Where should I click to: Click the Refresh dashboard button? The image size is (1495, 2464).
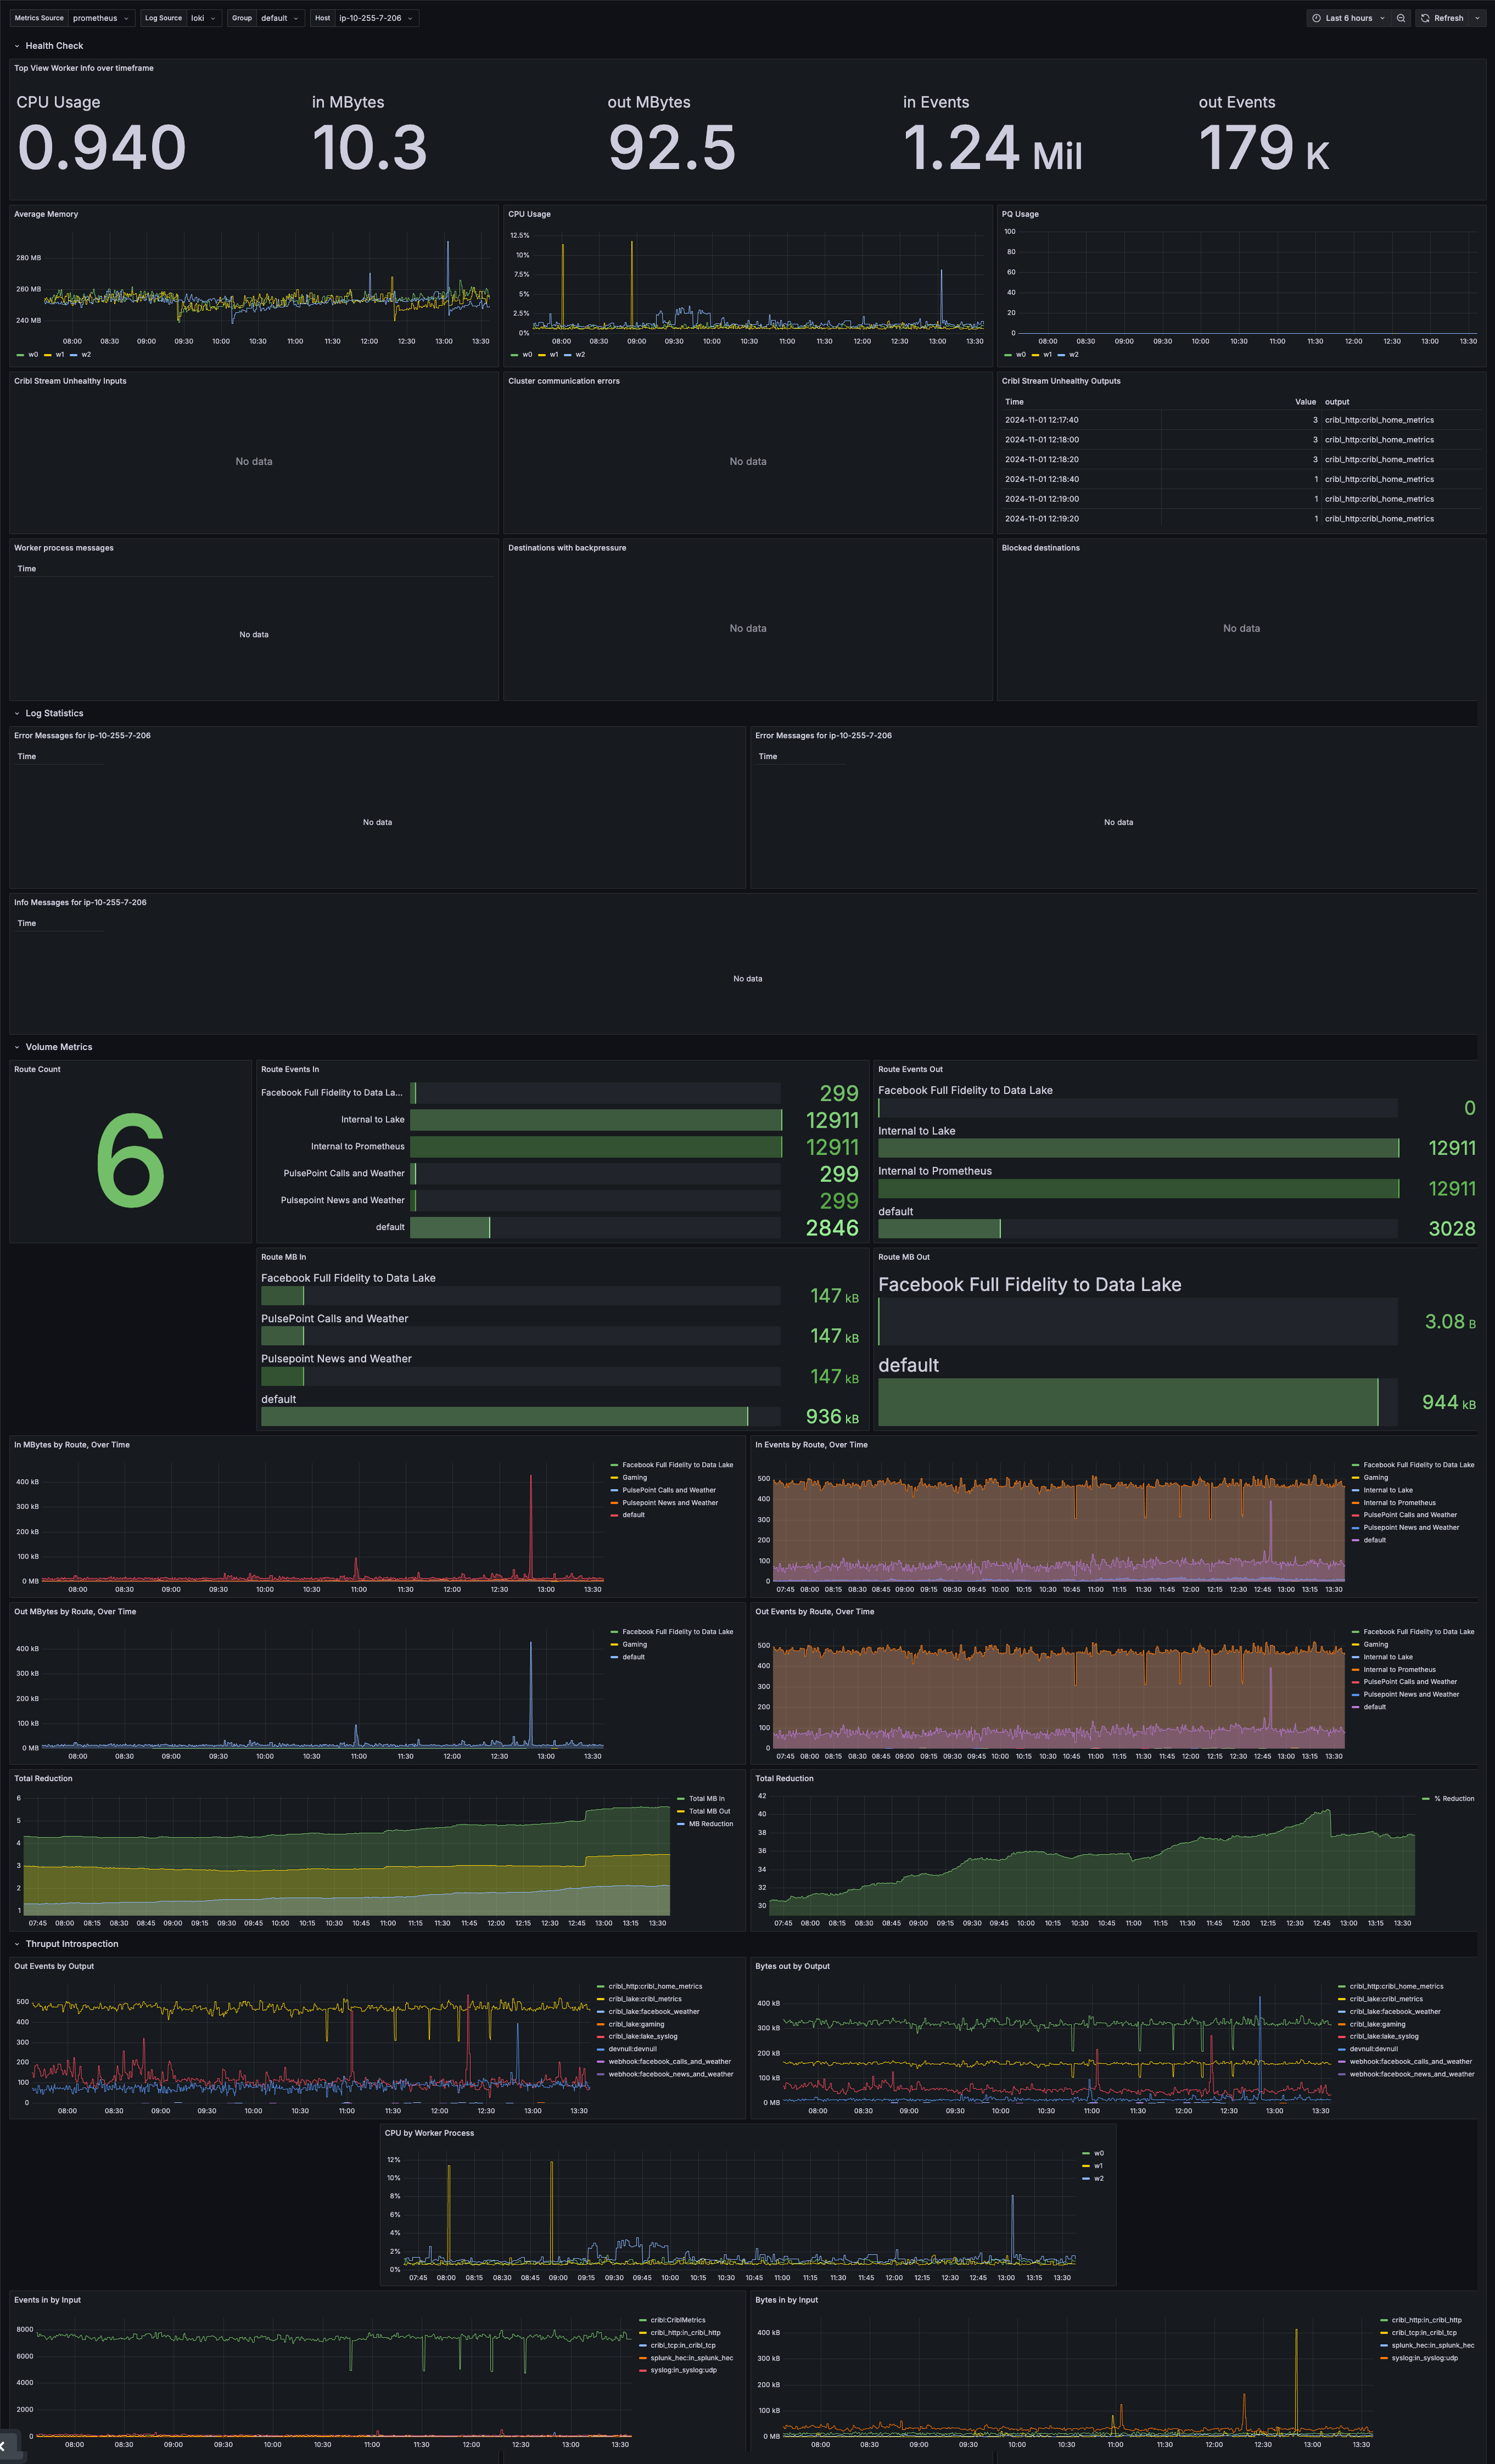click(x=1442, y=18)
